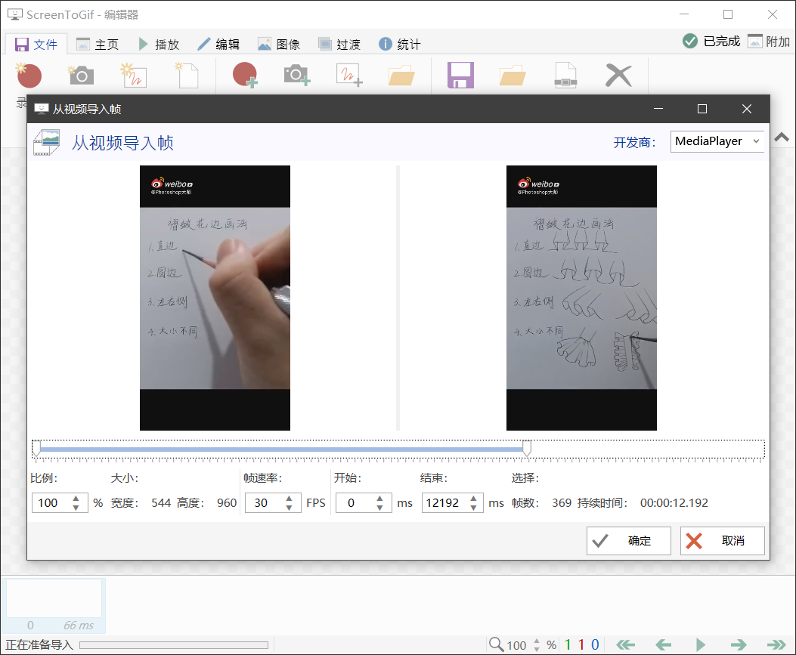796x655 pixels.
Task: Open the 附加 extras icon
Action: pyautogui.click(x=769, y=41)
